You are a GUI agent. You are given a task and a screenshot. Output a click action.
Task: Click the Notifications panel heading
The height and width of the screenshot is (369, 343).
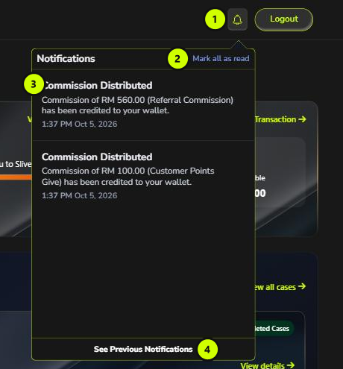66,59
